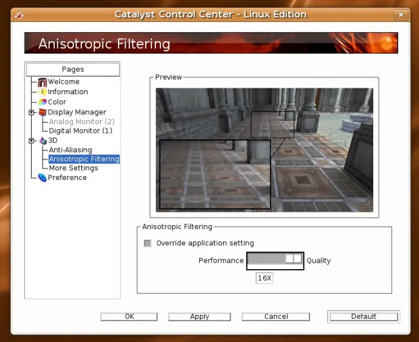Click the Welcome page arch icon
Viewport: 419px width, 342px height.
[x=42, y=82]
